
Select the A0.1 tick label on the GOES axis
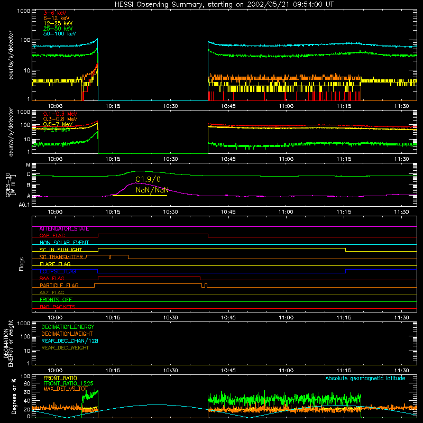24,205
